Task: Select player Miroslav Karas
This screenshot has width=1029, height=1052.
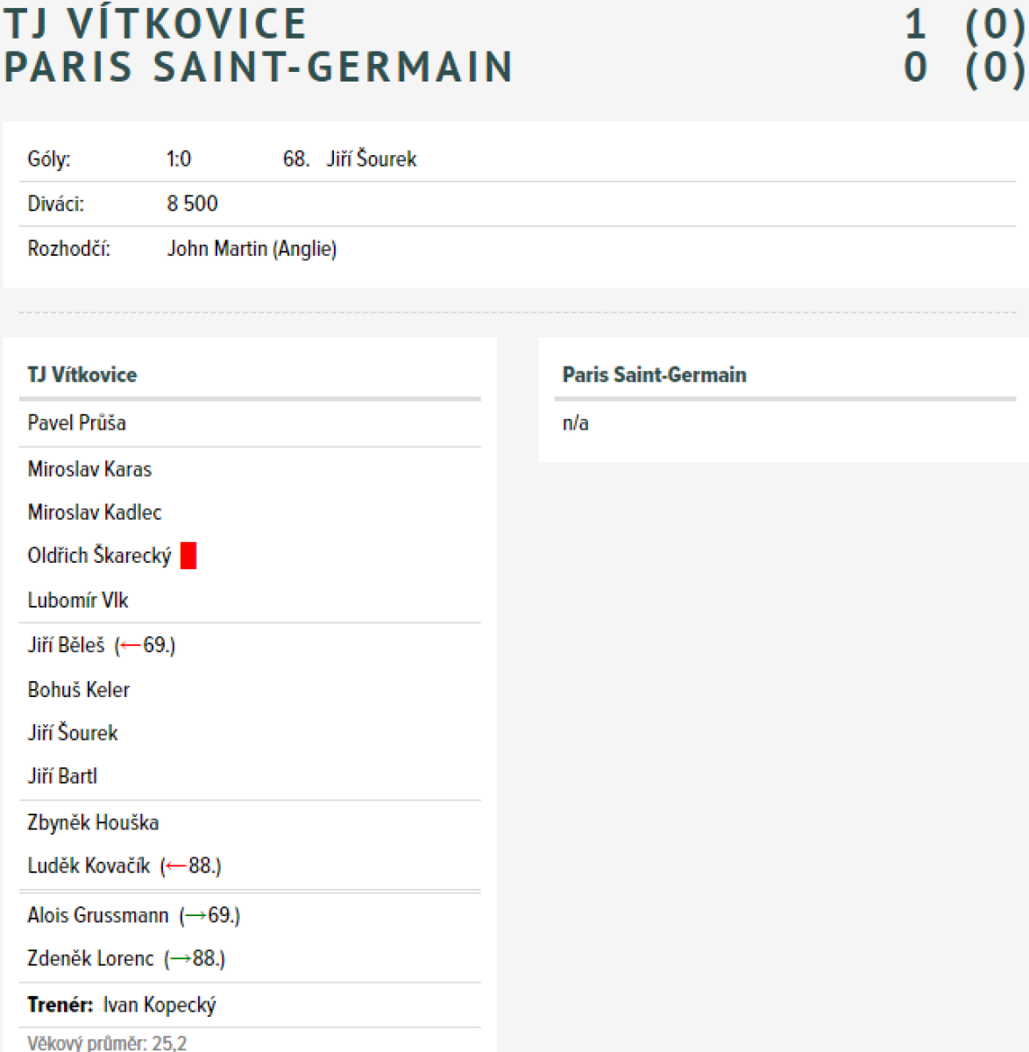Action: coord(89,470)
